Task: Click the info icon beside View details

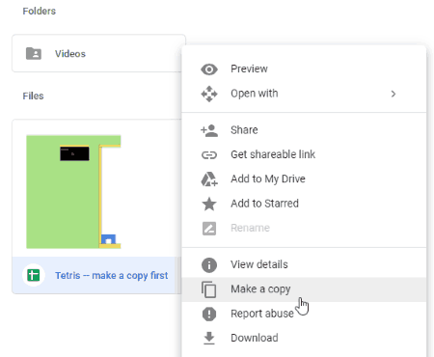Action: coord(209,265)
